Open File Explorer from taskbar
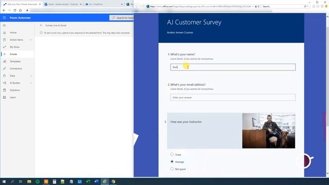 click(x=29, y=181)
